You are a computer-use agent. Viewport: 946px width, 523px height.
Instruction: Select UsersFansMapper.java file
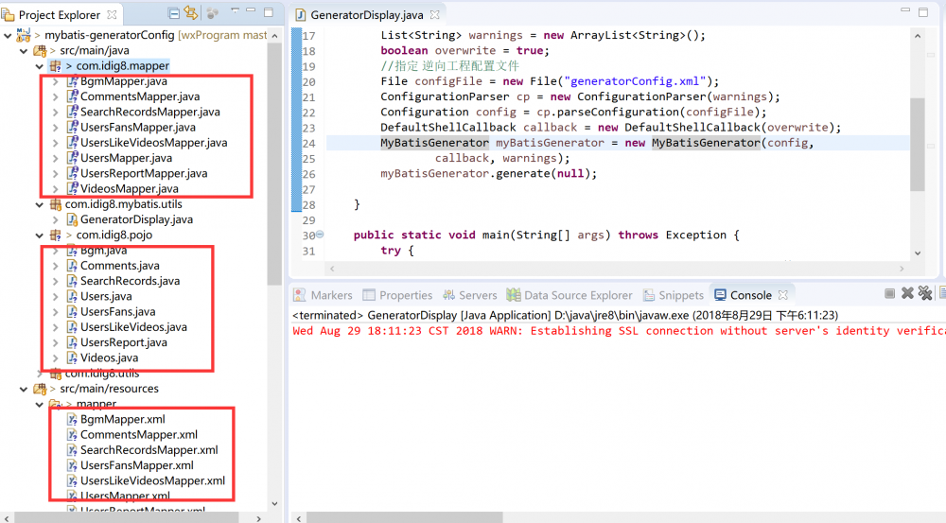[137, 128]
